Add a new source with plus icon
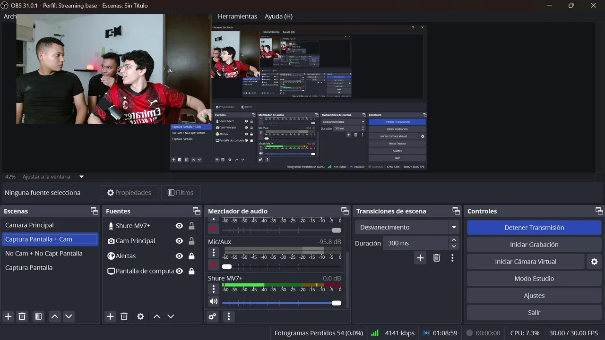The image size is (605, 340). (110, 316)
